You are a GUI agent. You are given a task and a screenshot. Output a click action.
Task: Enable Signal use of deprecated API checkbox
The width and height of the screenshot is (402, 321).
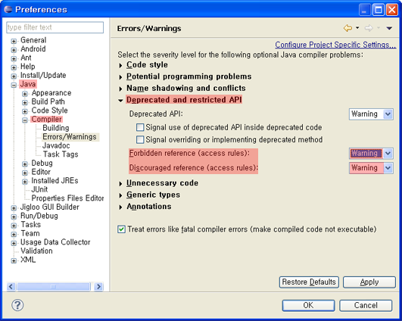140,127
